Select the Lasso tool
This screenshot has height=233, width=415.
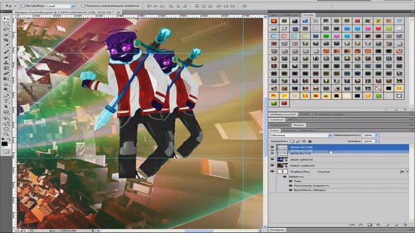pyautogui.click(x=6, y=29)
